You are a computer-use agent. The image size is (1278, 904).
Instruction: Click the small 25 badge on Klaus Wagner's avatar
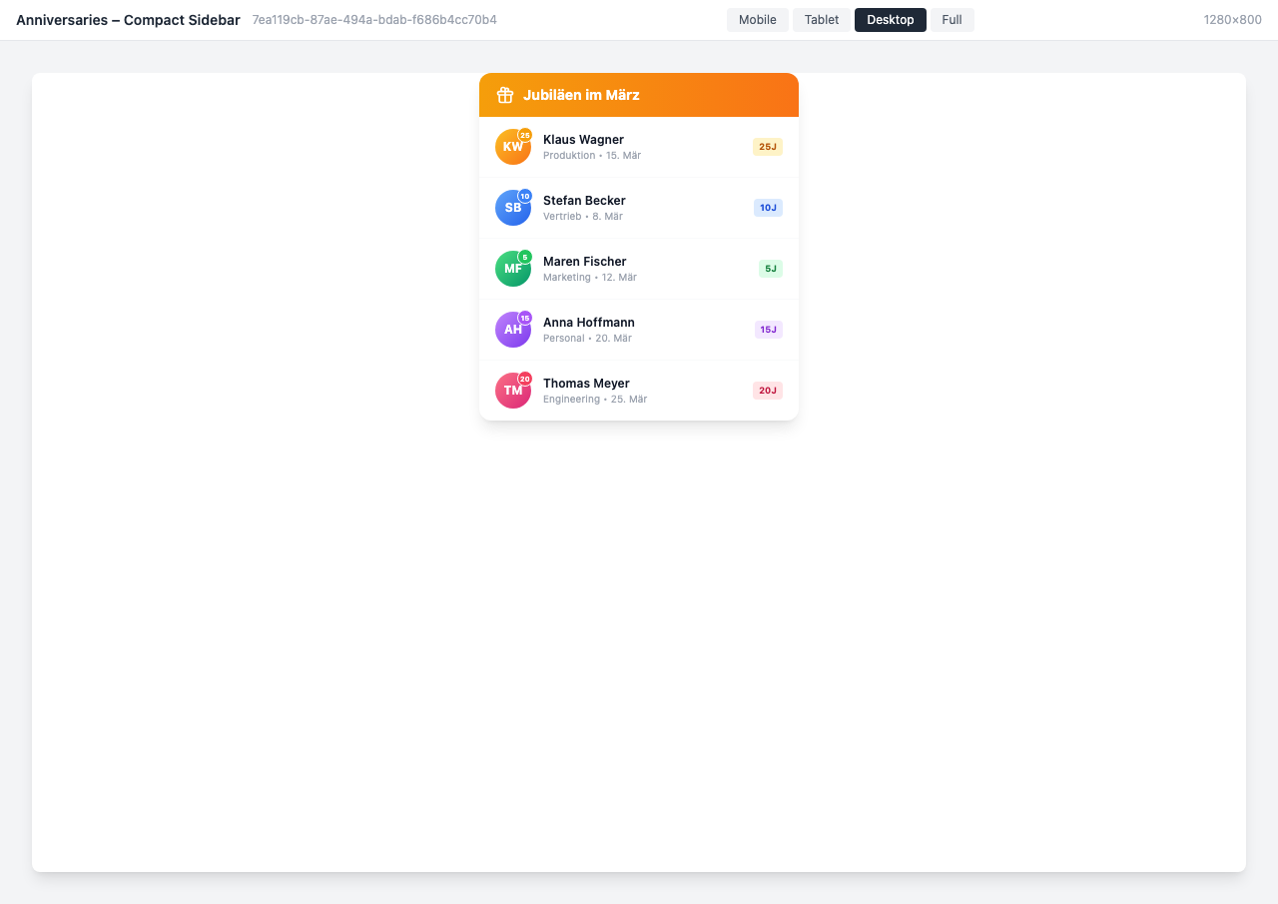click(x=523, y=133)
